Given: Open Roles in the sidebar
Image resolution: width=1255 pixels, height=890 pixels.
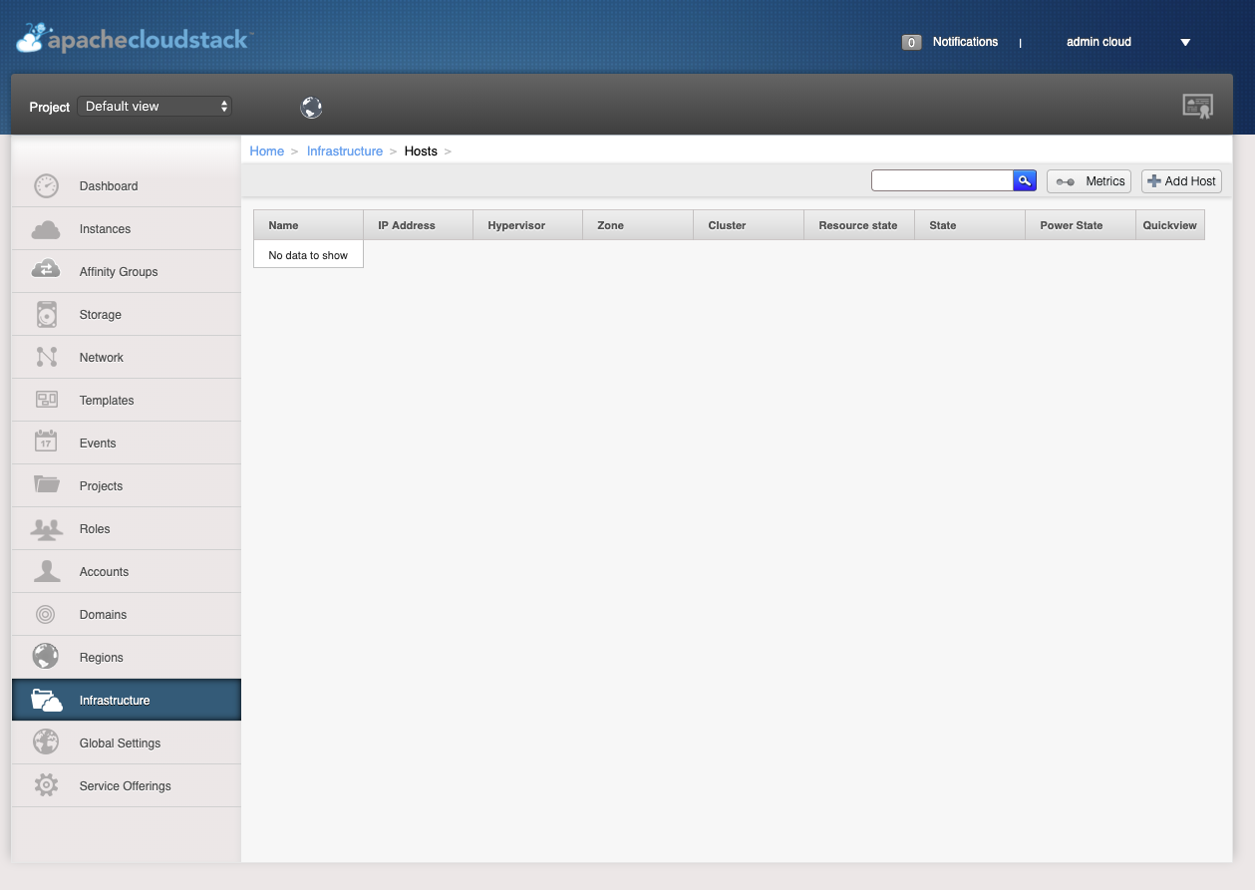Looking at the screenshot, I should click(x=127, y=529).
